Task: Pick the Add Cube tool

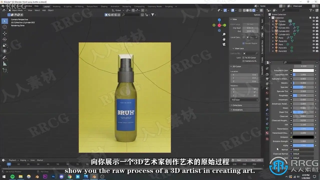Action: (4, 70)
